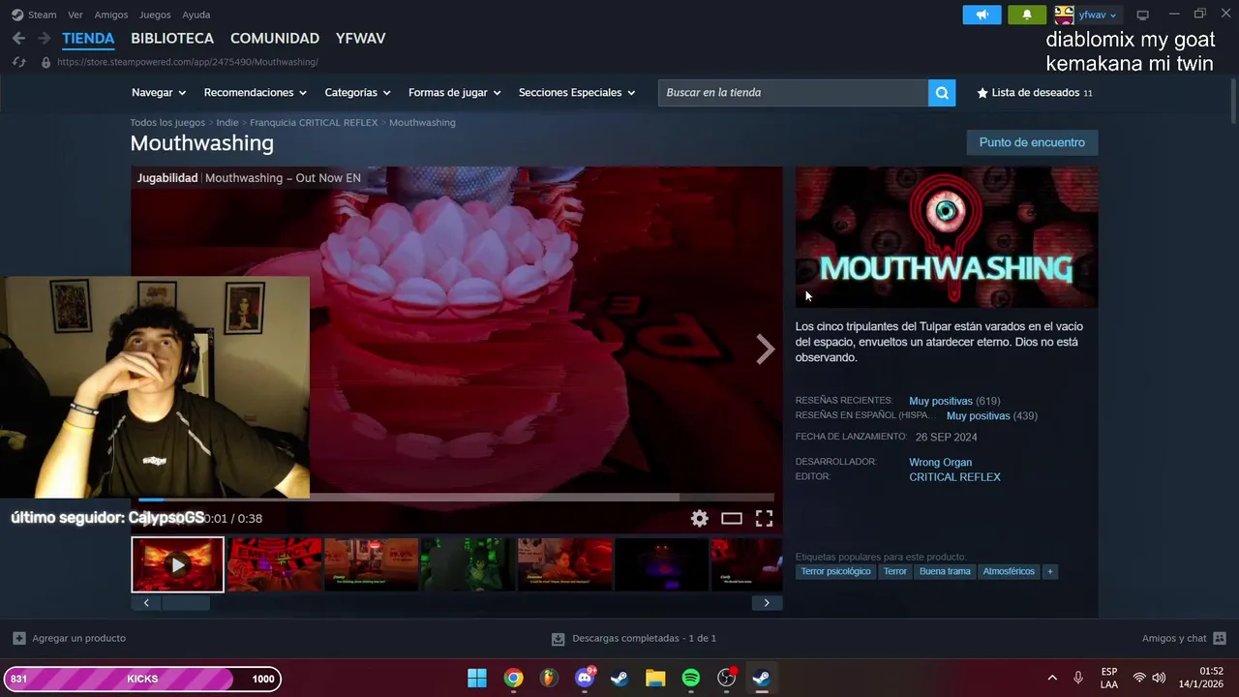This screenshot has width=1239, height=697.
Task: Click the thumbnail strip scroll bar
Action: [186, 603]
